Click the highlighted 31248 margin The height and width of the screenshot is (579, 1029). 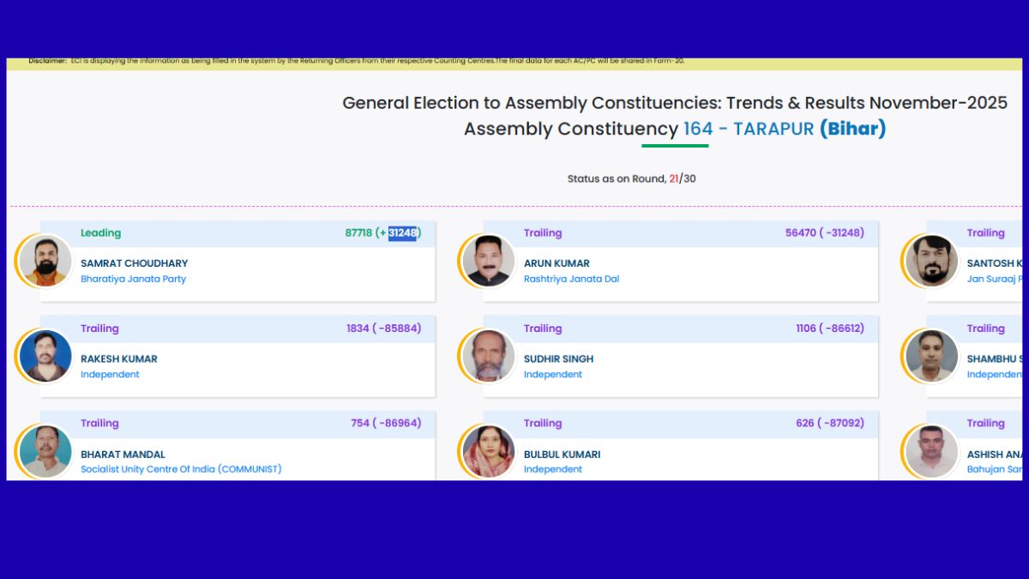(x=402, y=233)
